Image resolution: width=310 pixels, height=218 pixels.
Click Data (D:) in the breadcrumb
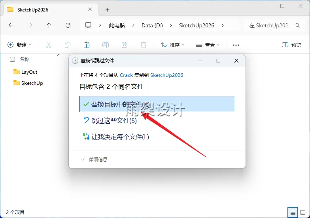point(152,25)
